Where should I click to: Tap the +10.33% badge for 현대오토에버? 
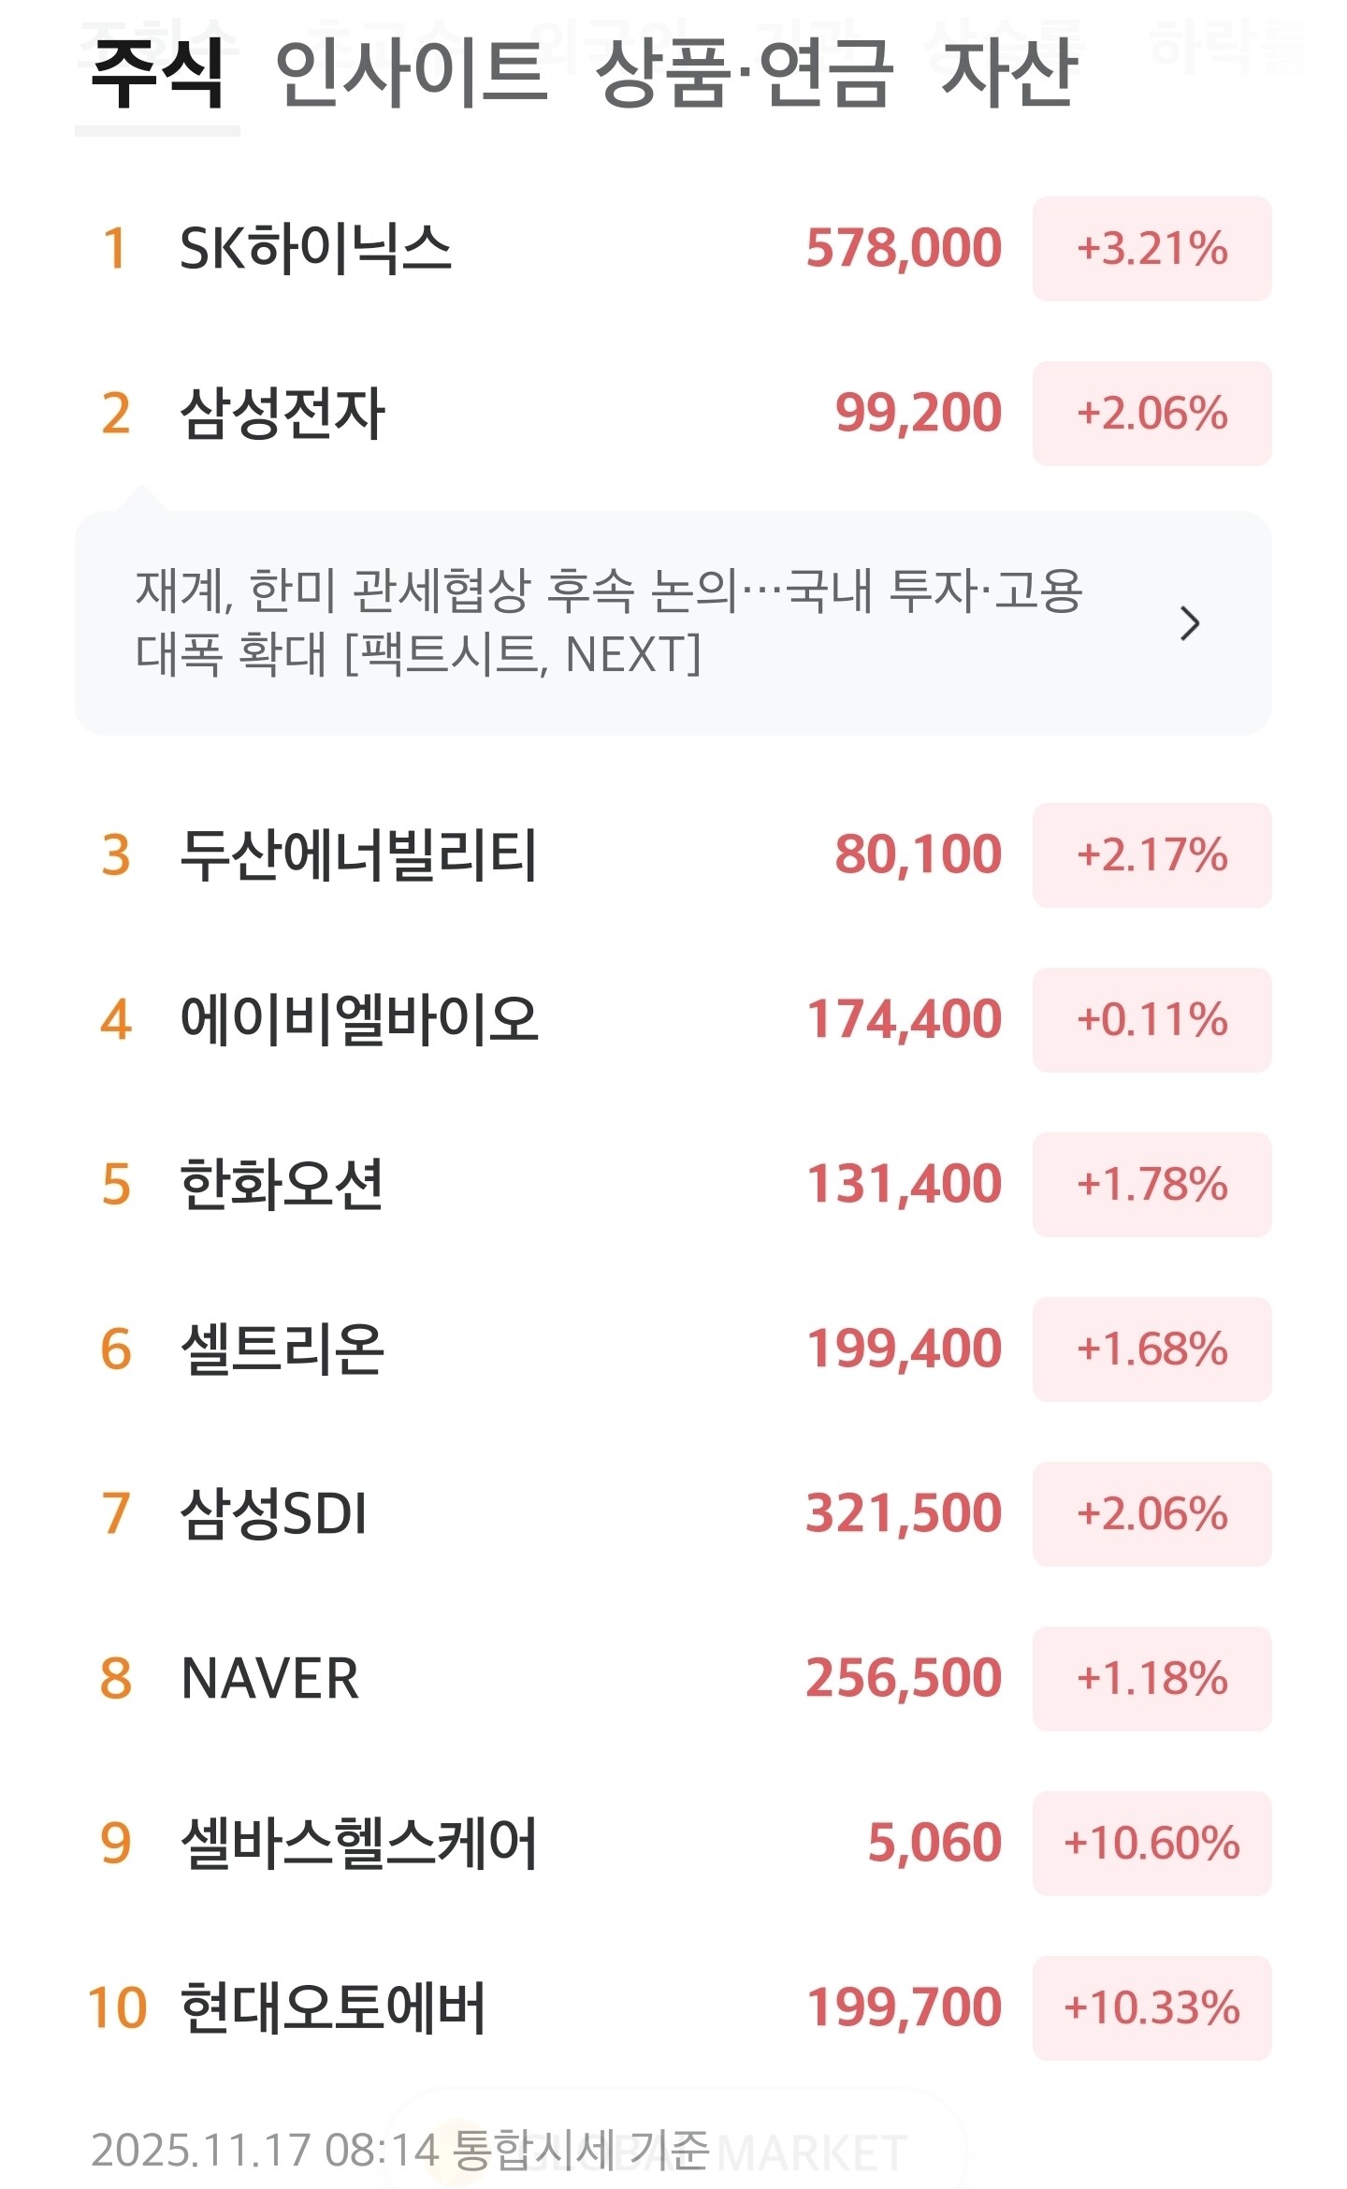tap(1151, 2008)
